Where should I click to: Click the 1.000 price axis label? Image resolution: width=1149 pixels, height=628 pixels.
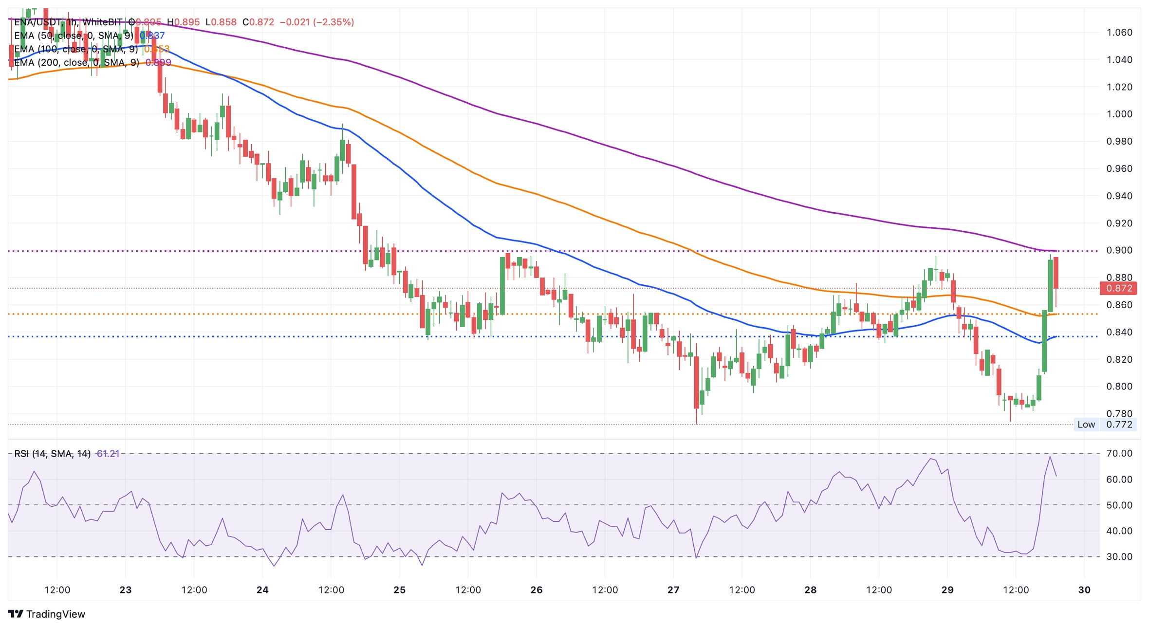(1119, 114)
